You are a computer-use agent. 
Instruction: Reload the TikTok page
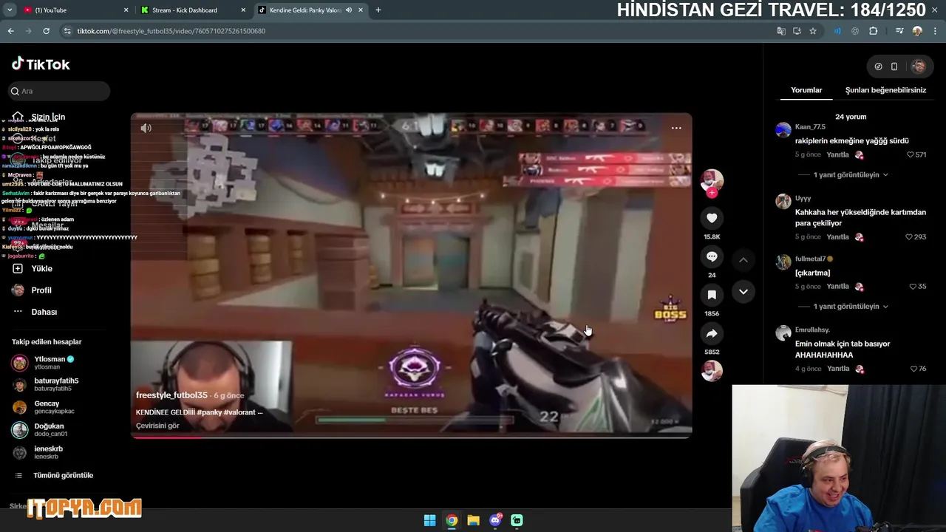(46, 31)
